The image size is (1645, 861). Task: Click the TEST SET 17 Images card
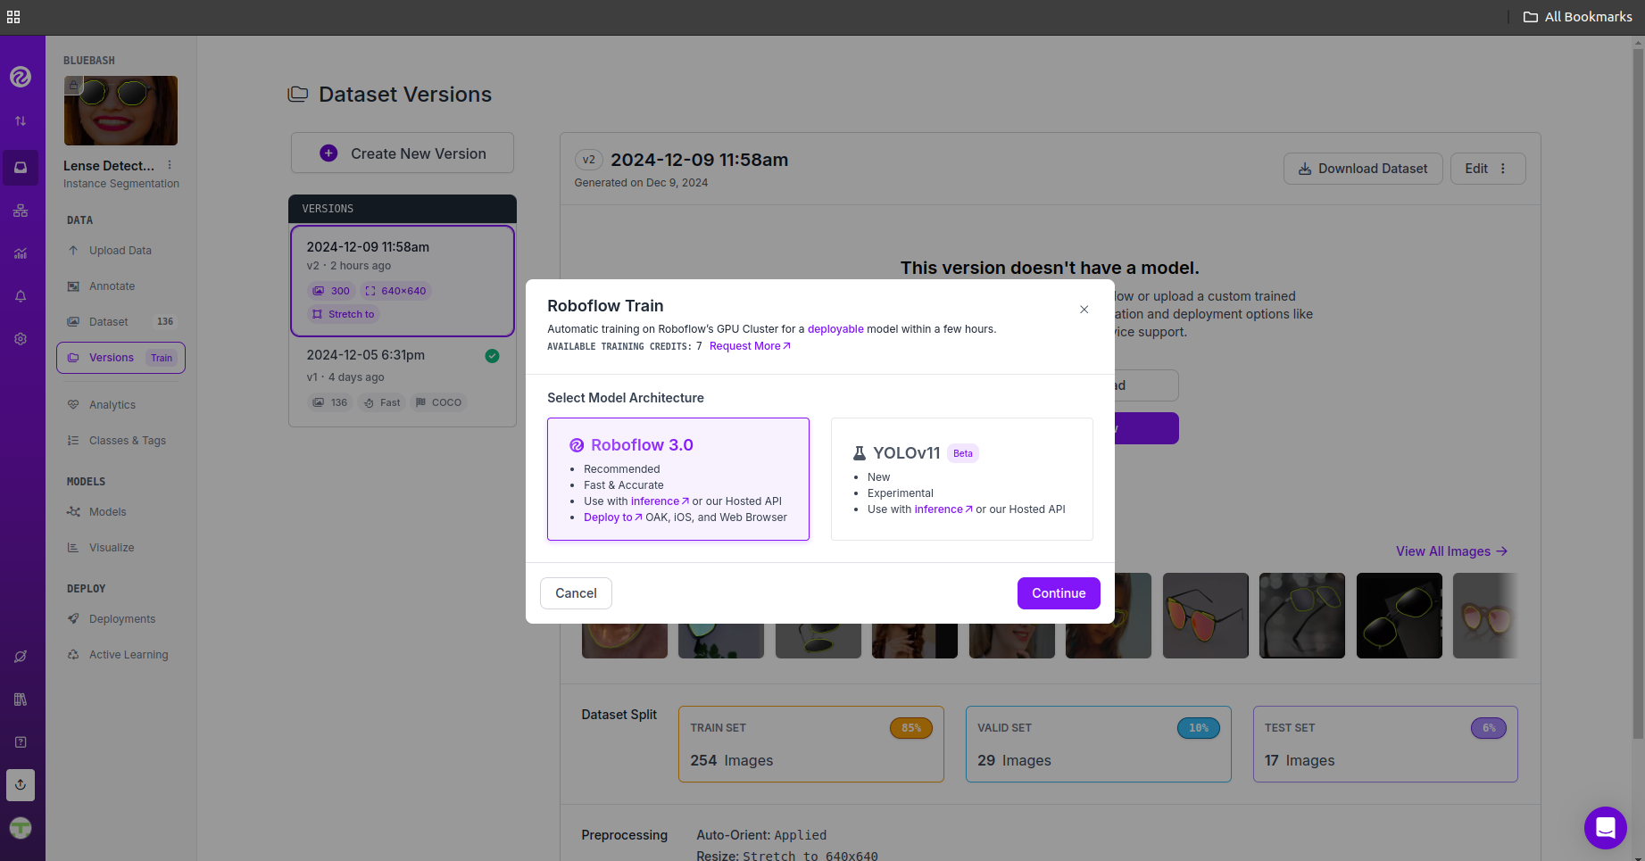pos(1385,744)
